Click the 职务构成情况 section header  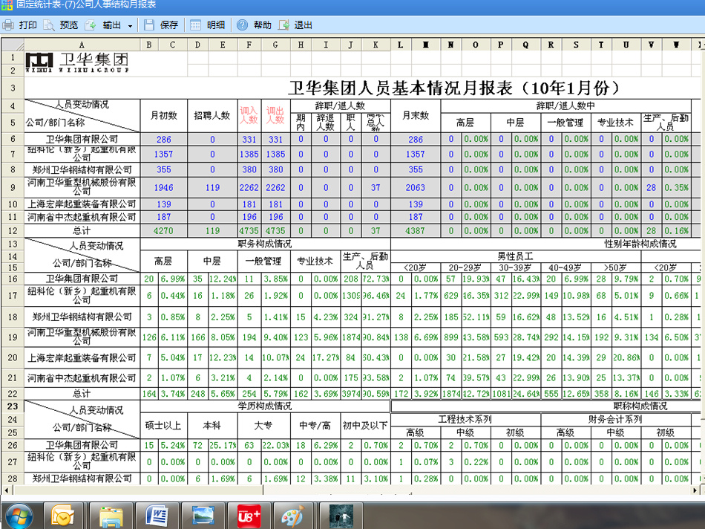pyautogui.click(x=265, y=244)
